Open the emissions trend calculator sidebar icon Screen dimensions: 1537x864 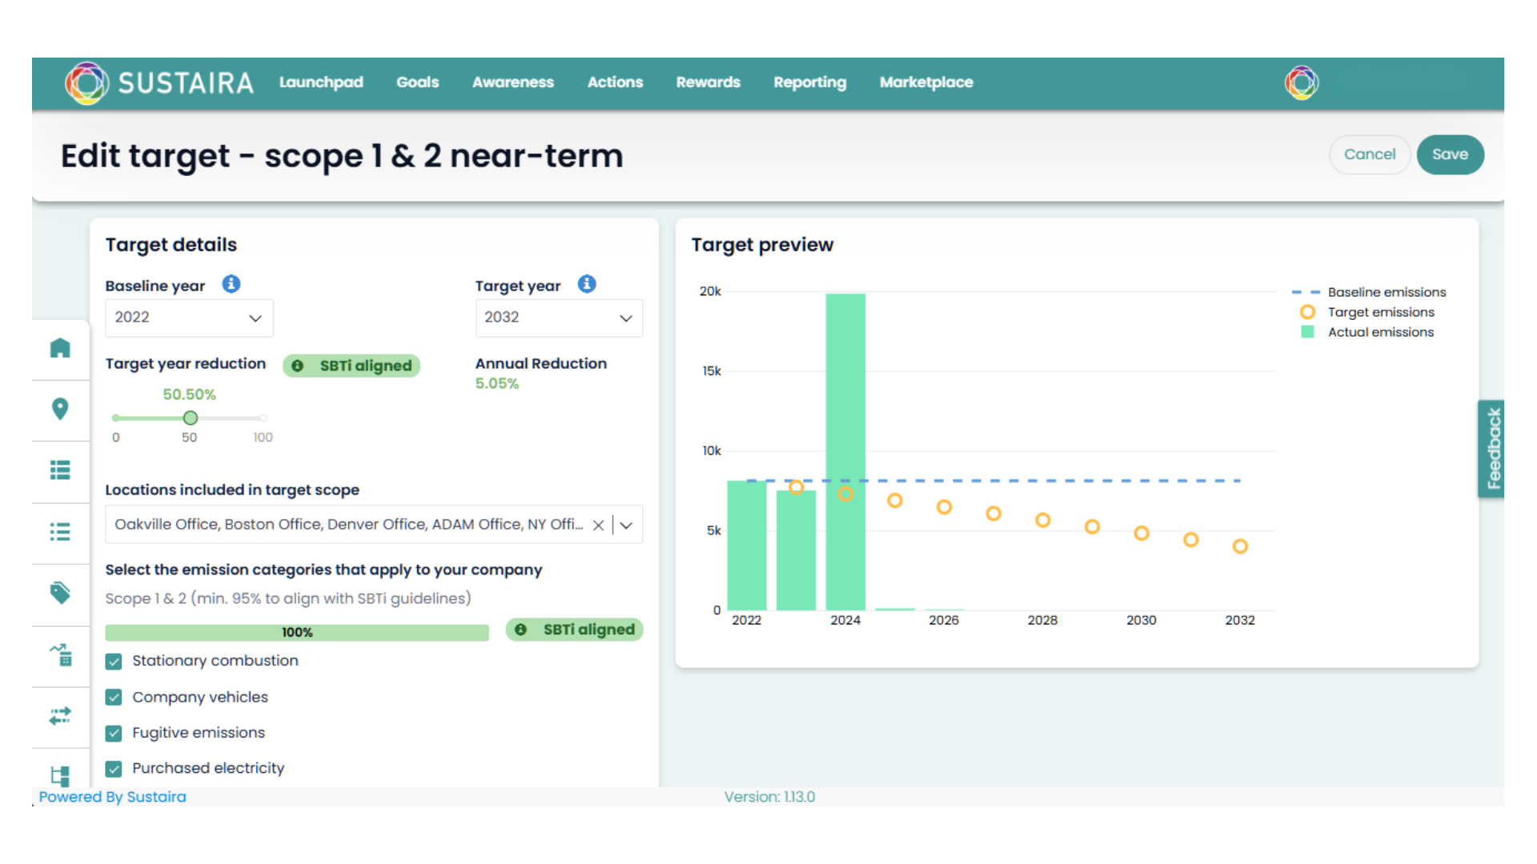(60, 655)
